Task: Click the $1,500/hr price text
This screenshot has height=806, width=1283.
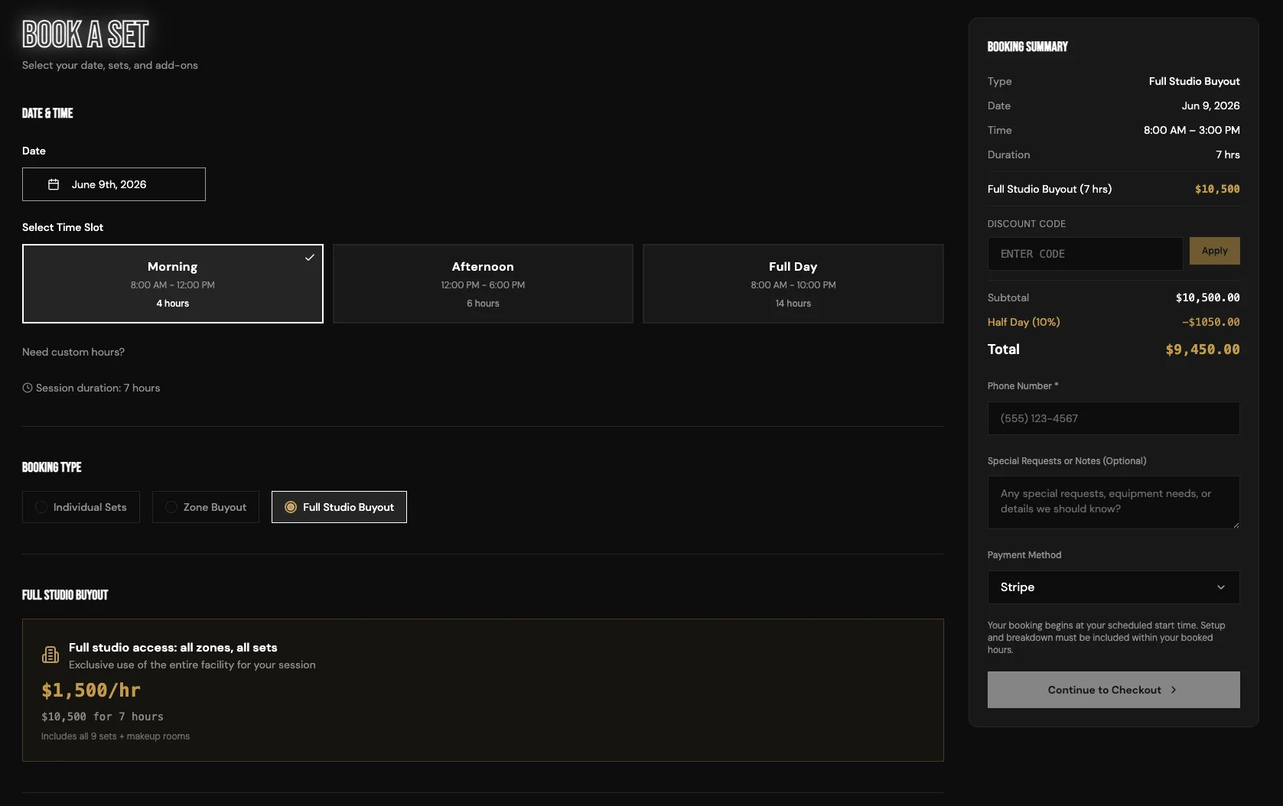Action: (91, 691)
